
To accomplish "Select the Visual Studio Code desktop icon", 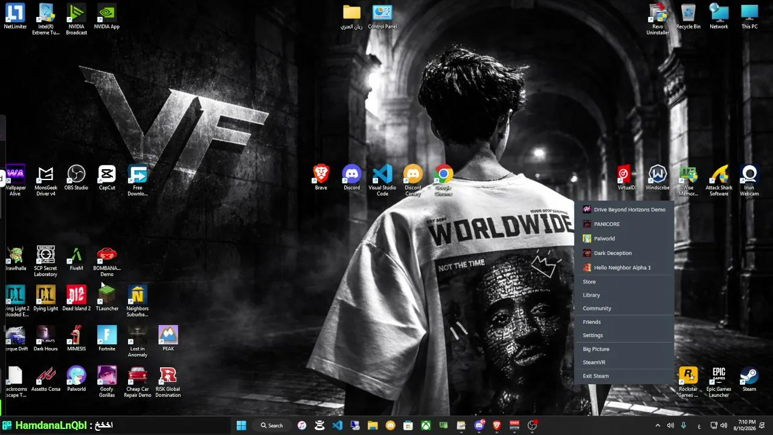I will click(382, 181).
